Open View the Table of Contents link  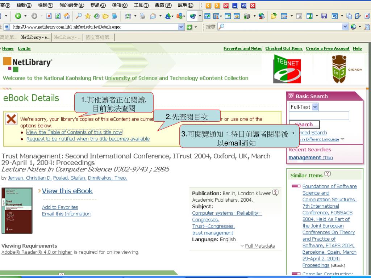click(x=74, y=132)
